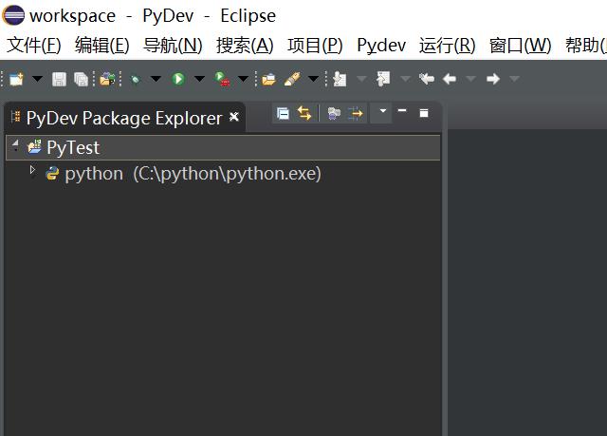The height and width of the screenshot is (436, 607).
Task: Open the 运行(R) menu
Action: point(447,46)
